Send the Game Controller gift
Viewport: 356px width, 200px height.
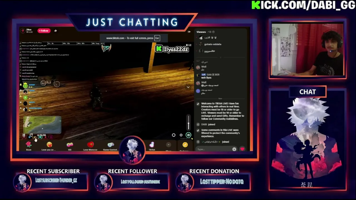[110, 146]
